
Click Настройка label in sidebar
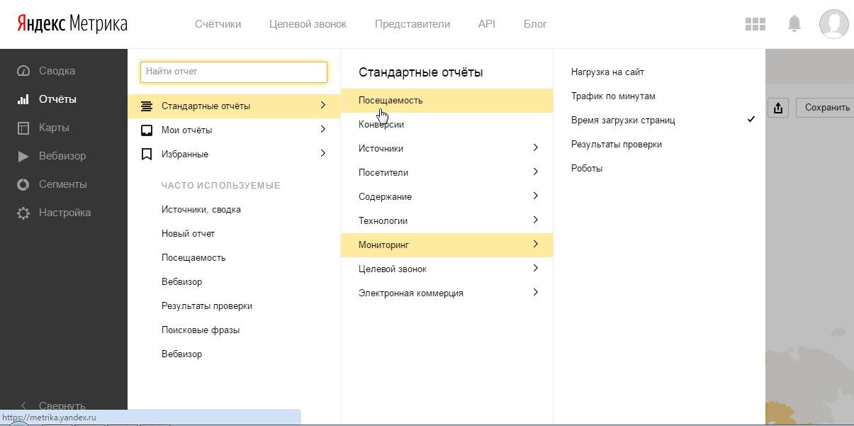65,213
